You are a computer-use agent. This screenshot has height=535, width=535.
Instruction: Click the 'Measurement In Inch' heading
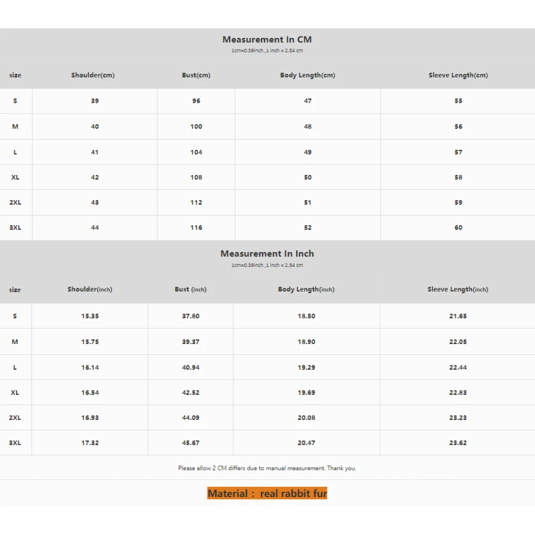pyautogui.click(x=267, y=254)
